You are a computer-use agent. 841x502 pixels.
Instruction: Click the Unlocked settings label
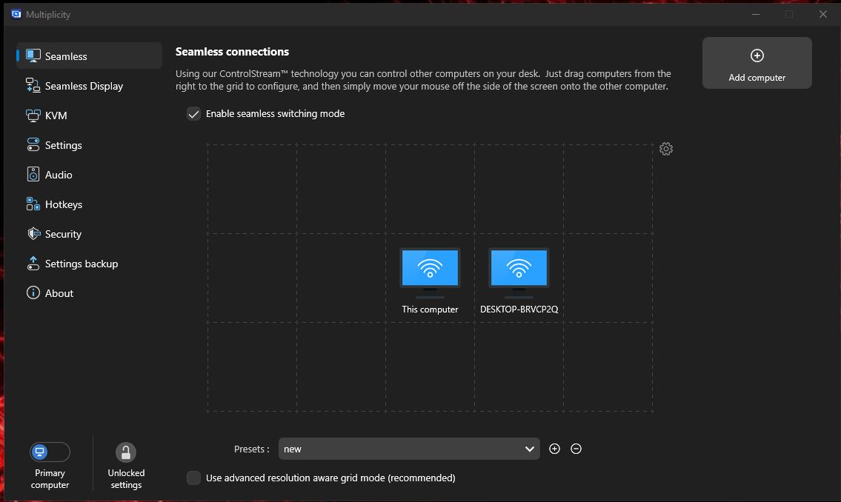click(x=126, y=479)
